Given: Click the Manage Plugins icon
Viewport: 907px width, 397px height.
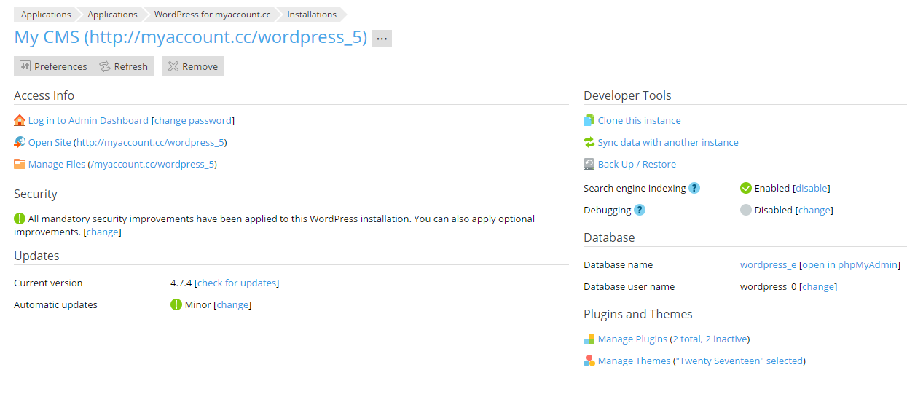Looking at the screenshot, I should click(589, 339).
